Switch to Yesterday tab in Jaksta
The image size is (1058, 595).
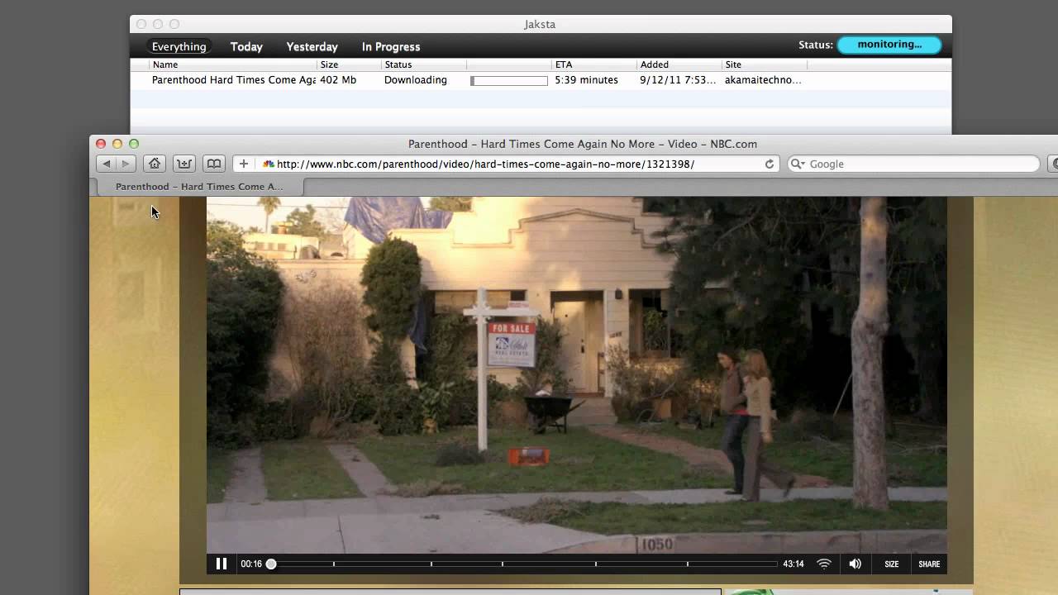click(312, 46)
